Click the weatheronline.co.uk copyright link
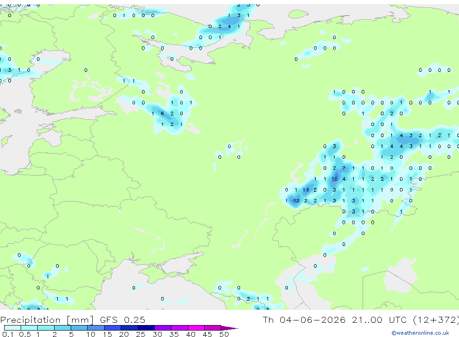The height and width of the screenshot is (337, 459). (420, 333)
